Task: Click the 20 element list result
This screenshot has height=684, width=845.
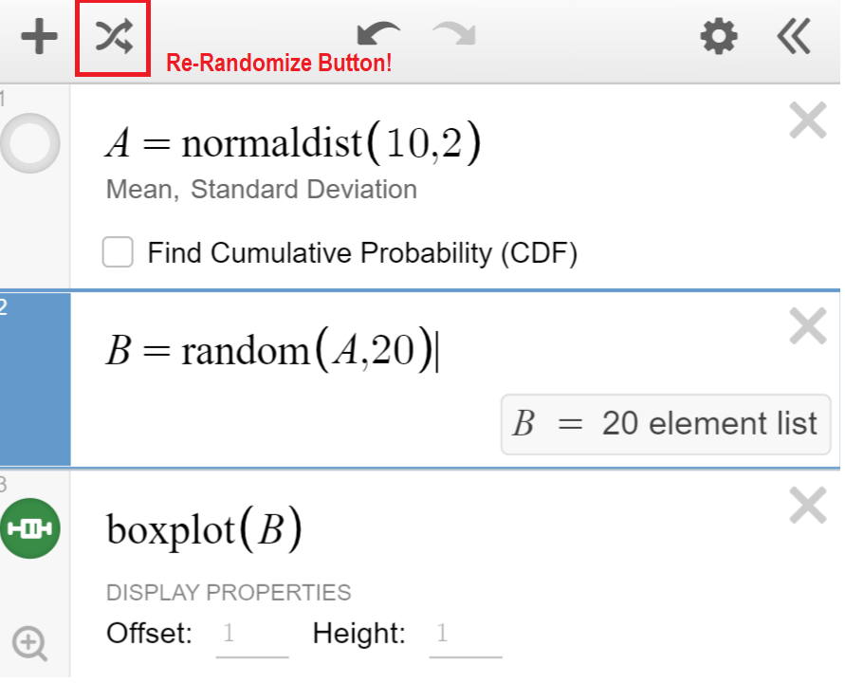Action: coord(666,423)
